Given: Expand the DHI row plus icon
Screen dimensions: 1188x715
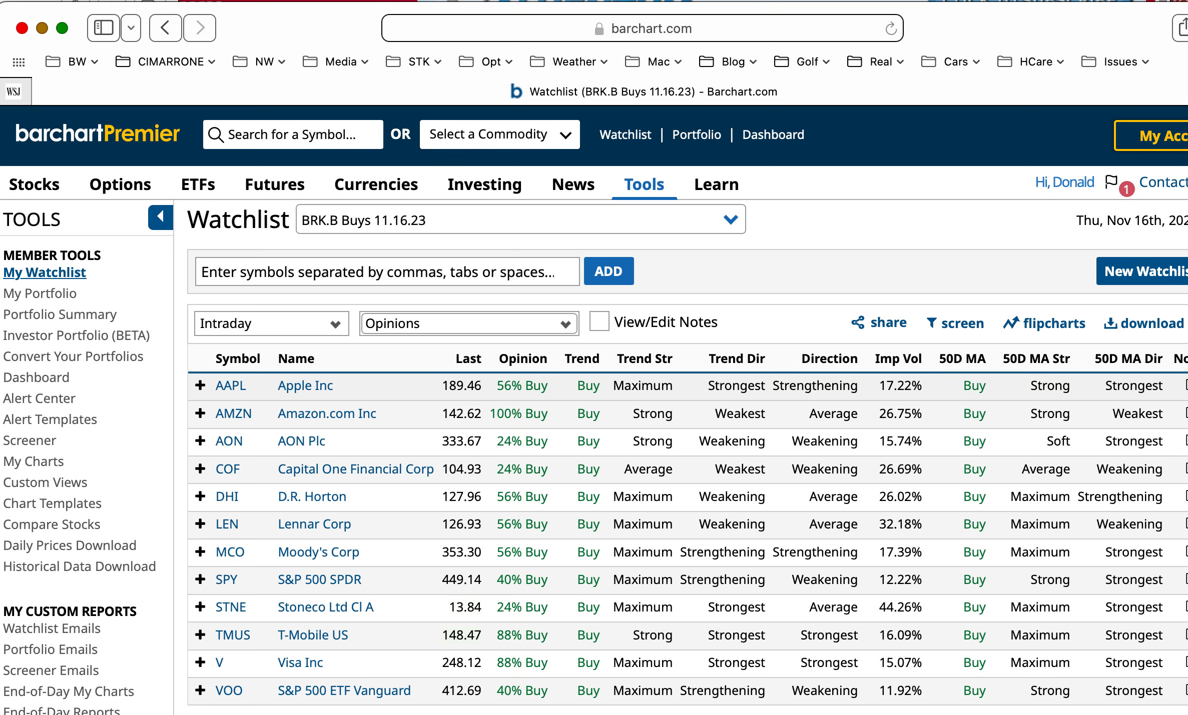Looking at the screenshot, I should click(200, 496).
